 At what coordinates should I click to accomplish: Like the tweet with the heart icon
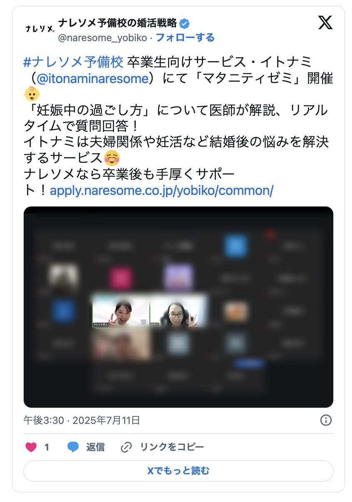tap(31, 447)
